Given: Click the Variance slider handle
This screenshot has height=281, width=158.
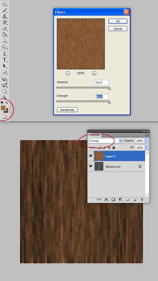Looking at the screenshot, I should tap(109, 88).
